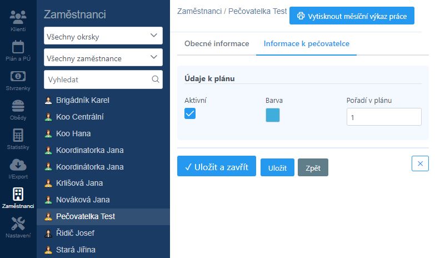The width and height of the screenshot is (435, 258).
Task: Click the search magnifier icon
Action: tap(156, 80)
